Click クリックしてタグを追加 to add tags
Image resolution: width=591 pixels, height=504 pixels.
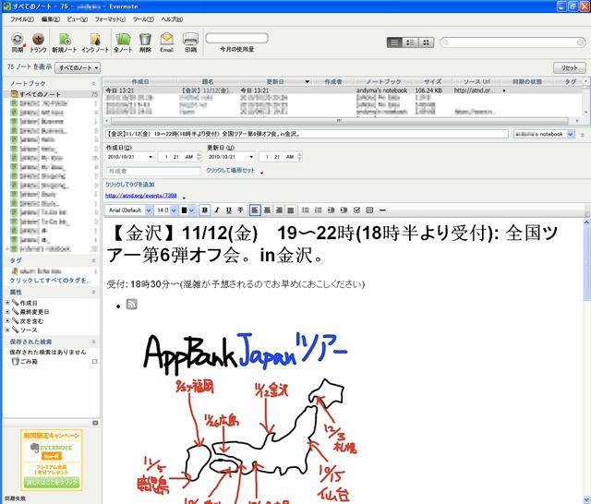(129, 185)
